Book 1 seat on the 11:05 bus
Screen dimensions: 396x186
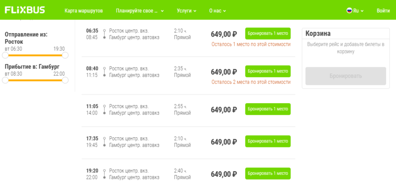(268, 109)
